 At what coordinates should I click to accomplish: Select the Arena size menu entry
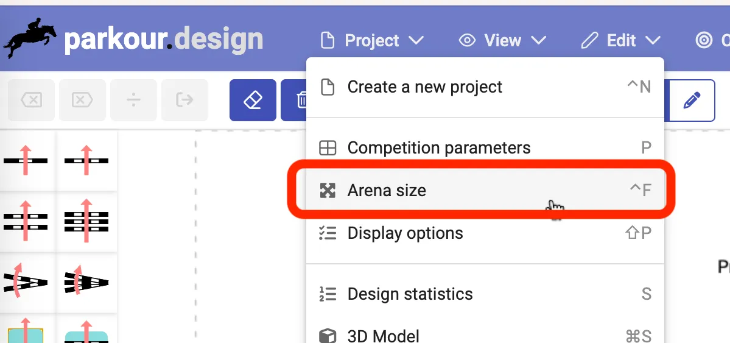coord(387,191)
